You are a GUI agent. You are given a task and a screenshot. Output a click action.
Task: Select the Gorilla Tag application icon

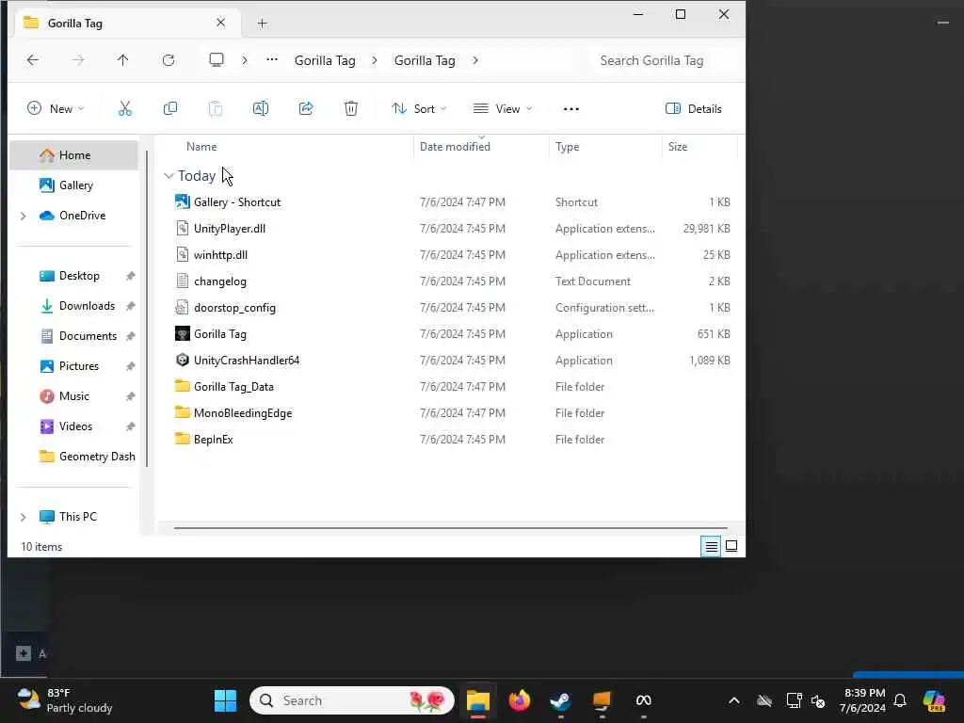point(182,334)
